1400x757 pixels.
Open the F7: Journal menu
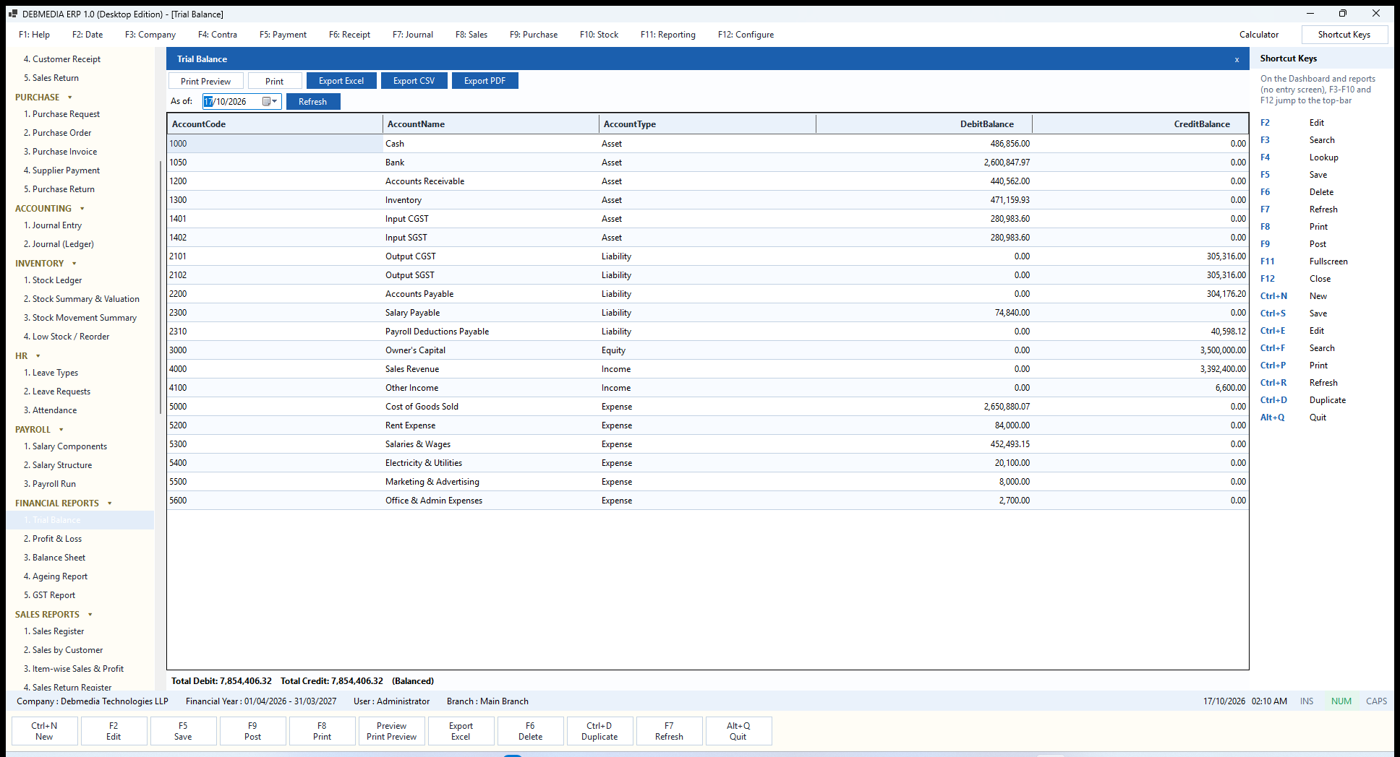click(413, 35)
